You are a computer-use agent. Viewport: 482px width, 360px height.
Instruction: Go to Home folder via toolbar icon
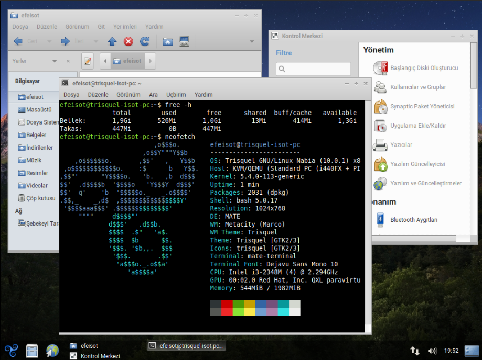[167, 41]
